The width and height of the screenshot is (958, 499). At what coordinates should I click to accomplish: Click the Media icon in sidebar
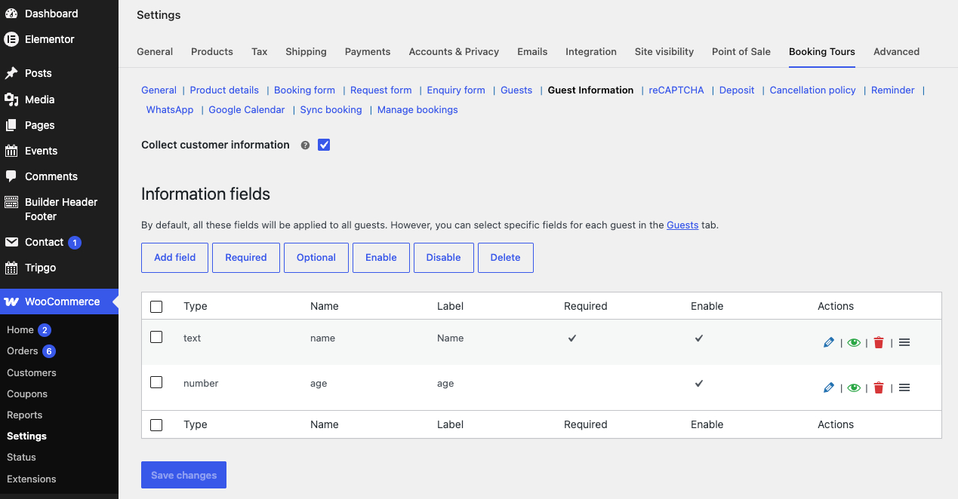click(11, 99)
